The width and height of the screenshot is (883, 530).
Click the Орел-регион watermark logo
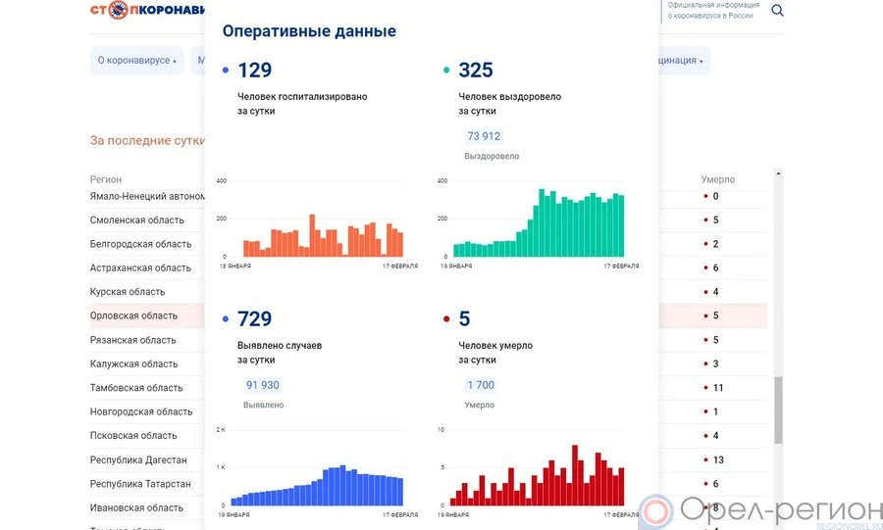(x=760, y=509)
